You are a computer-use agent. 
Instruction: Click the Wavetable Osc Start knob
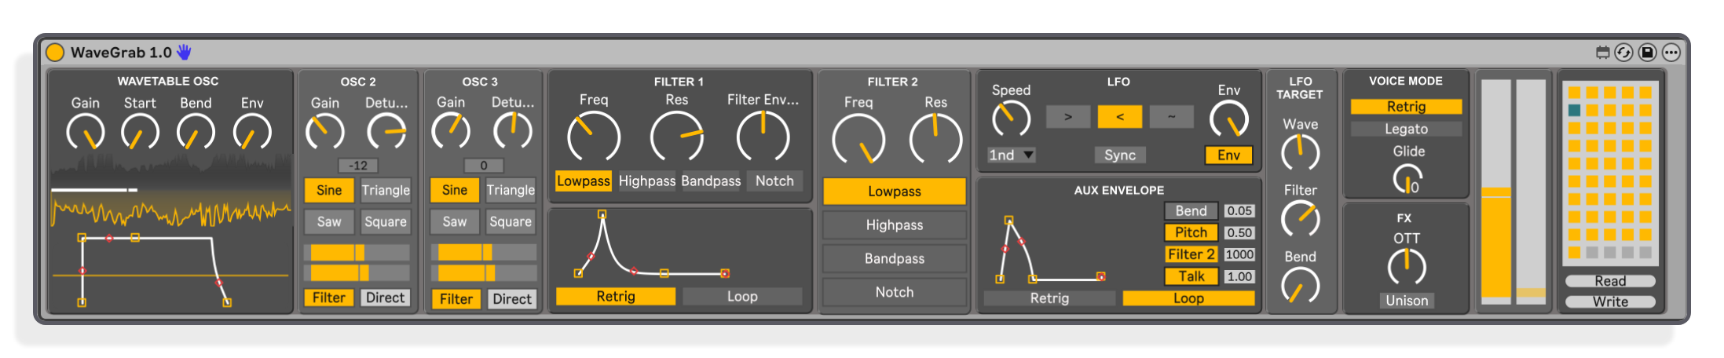(x=140, y=132)
